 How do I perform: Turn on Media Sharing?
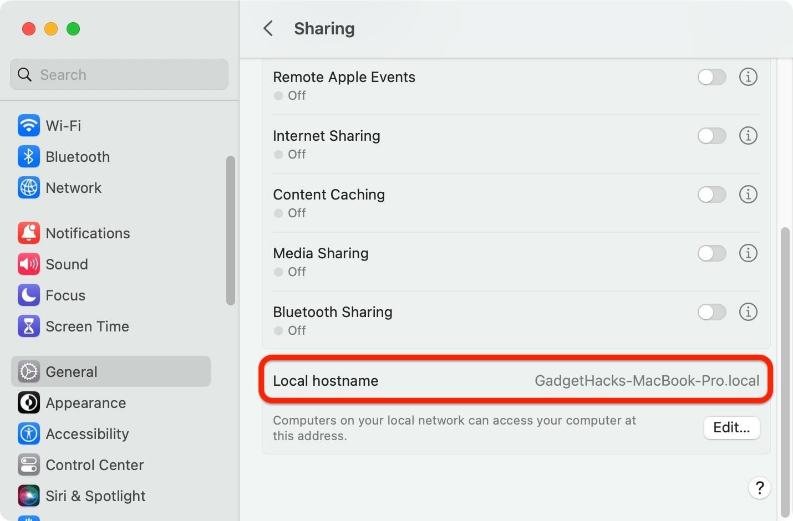tap(711, 253)
